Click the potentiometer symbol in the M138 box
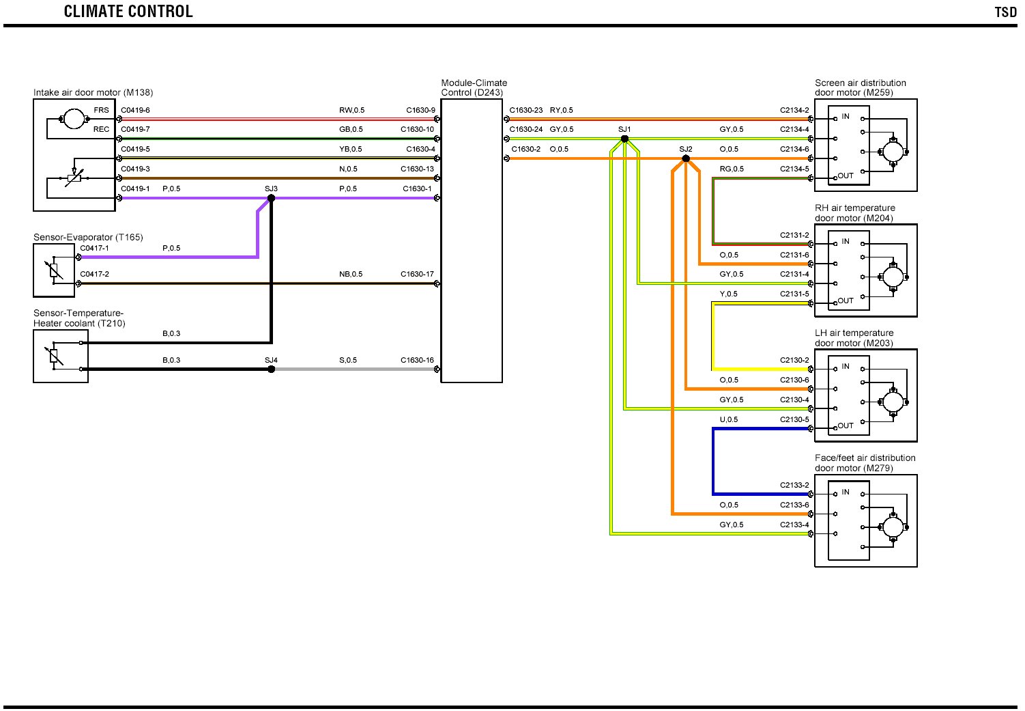Viewport: 1025px width, 711px height. (x=74, y=178)
